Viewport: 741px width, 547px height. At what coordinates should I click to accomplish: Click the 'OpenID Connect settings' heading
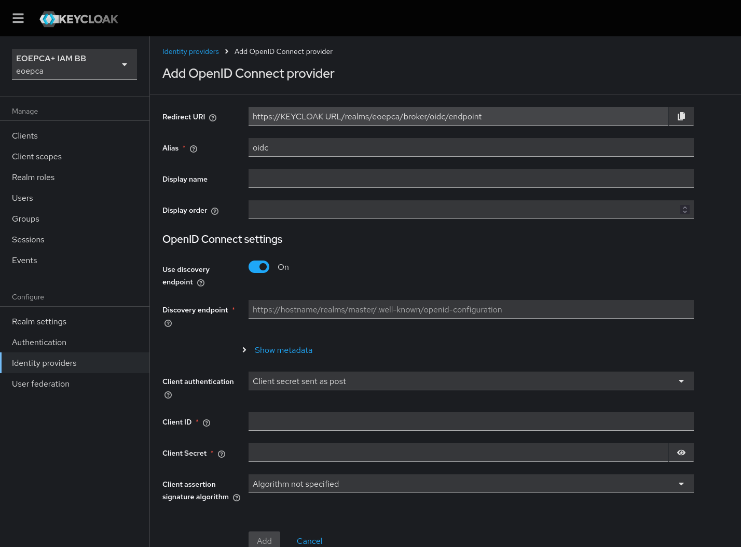(x=222, y=239)
